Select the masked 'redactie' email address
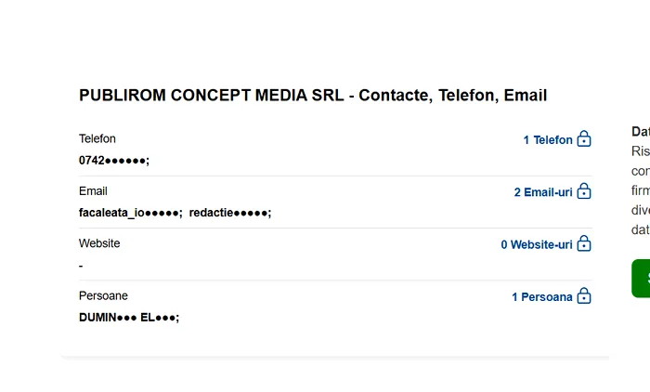 coord(229,213)
